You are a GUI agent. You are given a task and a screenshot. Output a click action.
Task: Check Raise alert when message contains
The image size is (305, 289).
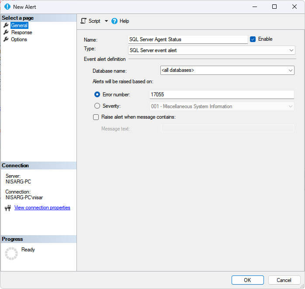tap(96, 117)
